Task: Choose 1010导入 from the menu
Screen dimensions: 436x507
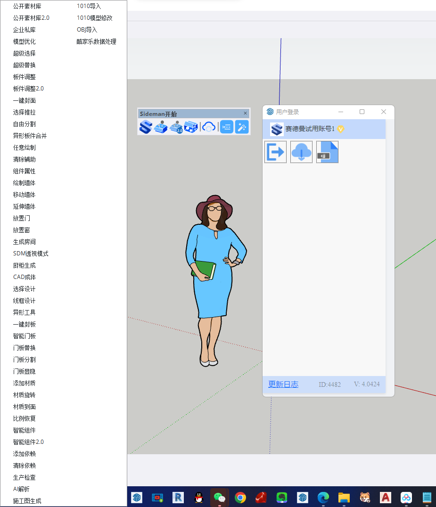Action: click(89, 6)
